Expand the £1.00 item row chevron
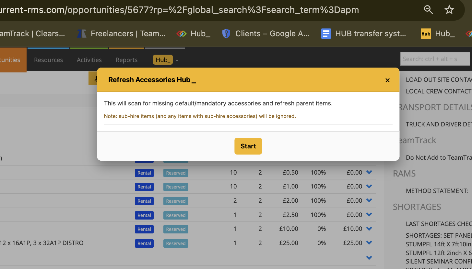The image size is (472, 269). click(369, 186)
